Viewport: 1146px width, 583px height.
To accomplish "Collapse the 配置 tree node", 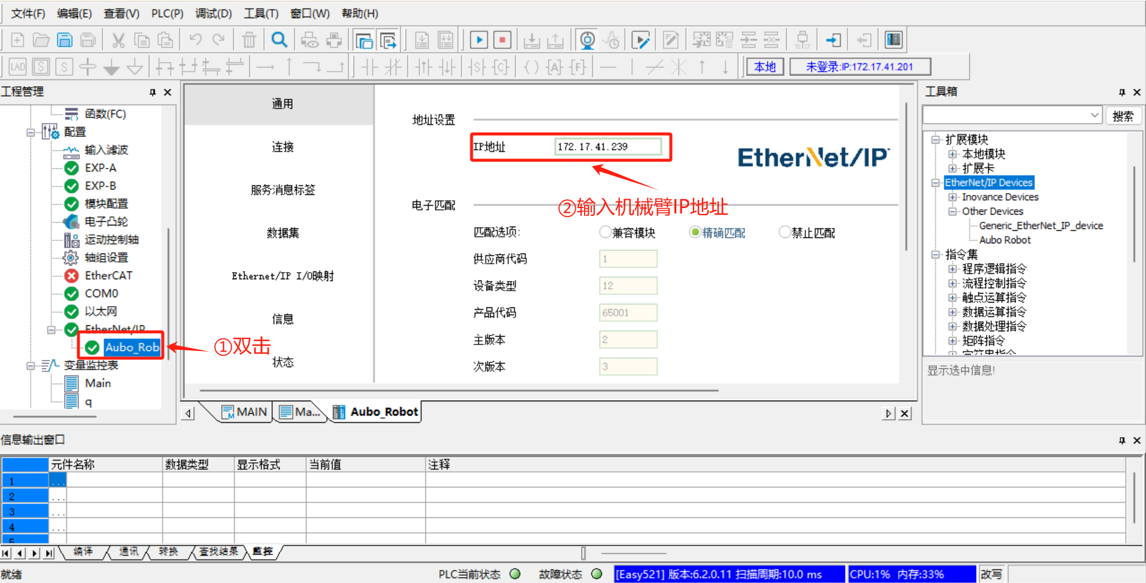I will (31, 132).
